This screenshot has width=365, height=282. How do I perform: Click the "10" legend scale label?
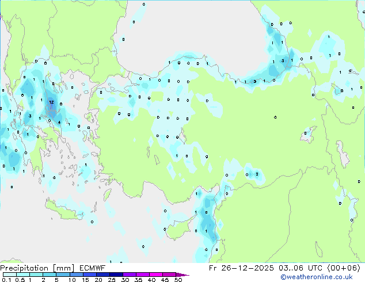(x=72, y=280)
